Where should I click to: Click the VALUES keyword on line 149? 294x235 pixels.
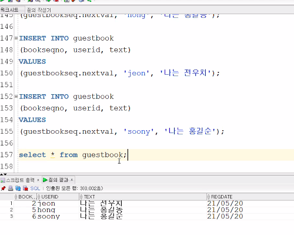32,62
